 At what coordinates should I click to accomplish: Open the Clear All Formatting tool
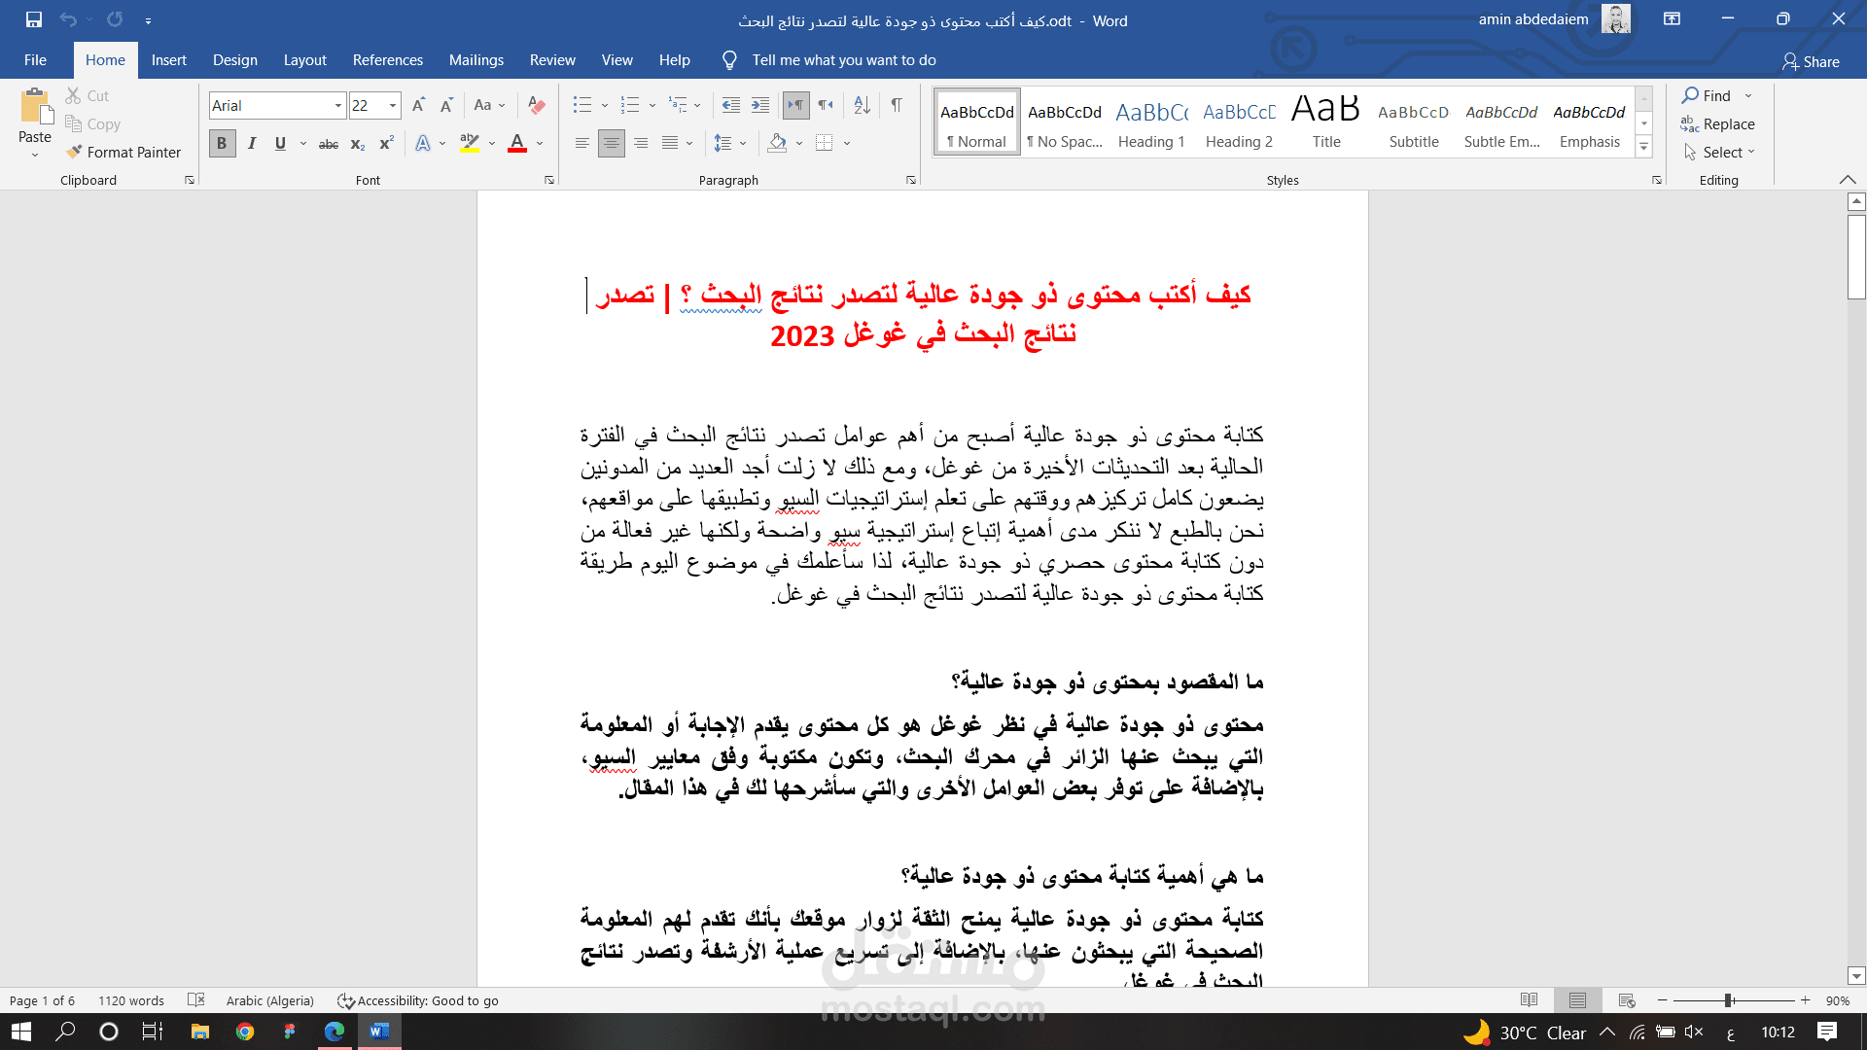click(x=536, y=105)
